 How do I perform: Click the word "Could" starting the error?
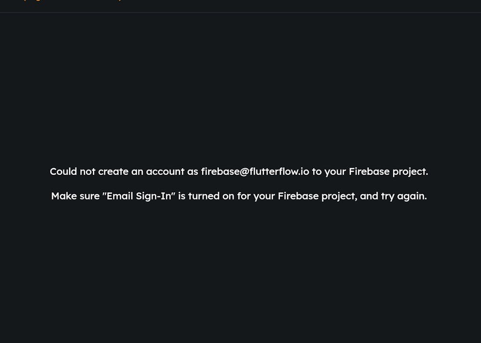click(63, 171)
